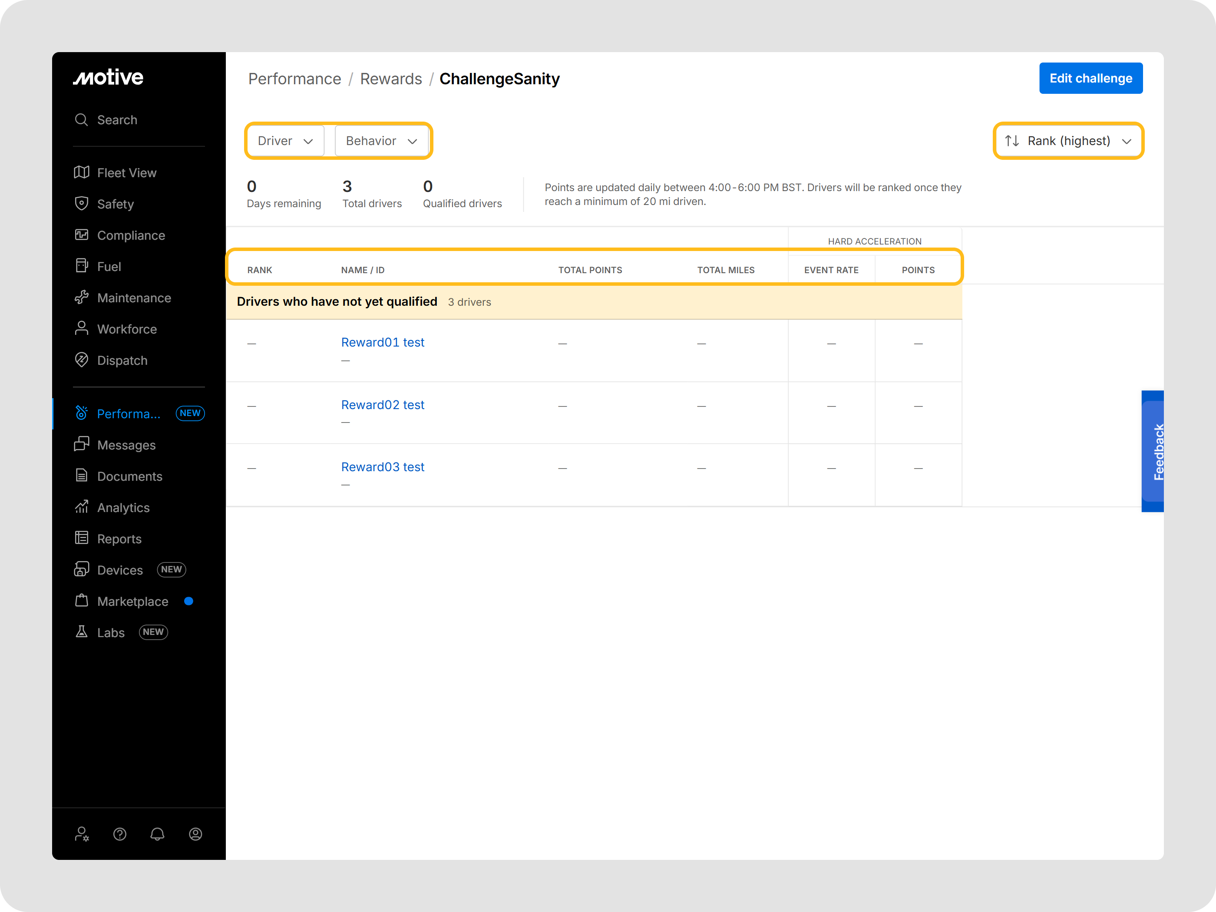
Task: Open the Driver dropdown filter
Action: (285, 141)
